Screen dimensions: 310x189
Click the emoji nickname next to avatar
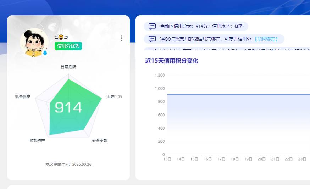click(61, 37)
